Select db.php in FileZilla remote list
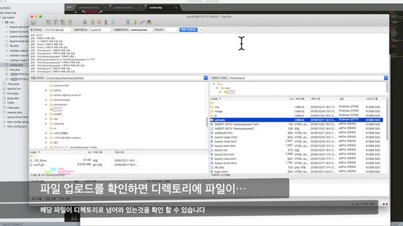The image size is (403, 226). pos(297,168)
